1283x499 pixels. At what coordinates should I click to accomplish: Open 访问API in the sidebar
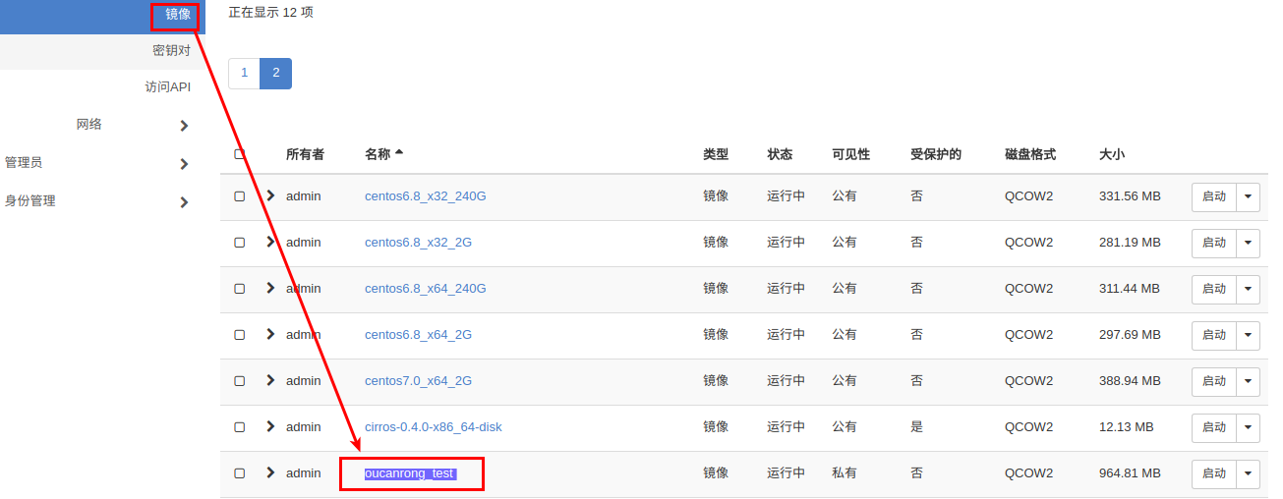pyautogui.click(x=167, y=87)
